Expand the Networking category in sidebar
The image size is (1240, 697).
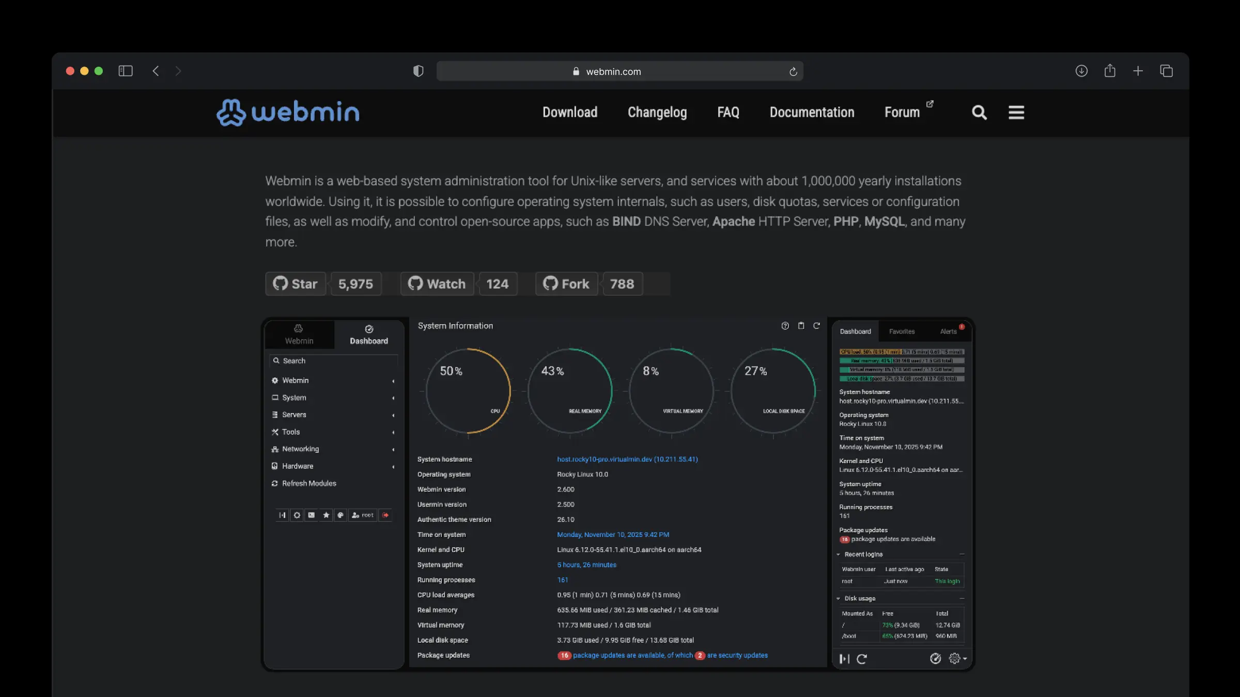pyautogui.click(x=333, y=449)
